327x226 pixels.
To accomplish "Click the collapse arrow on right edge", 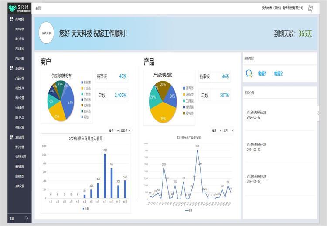I will point(318,113).
